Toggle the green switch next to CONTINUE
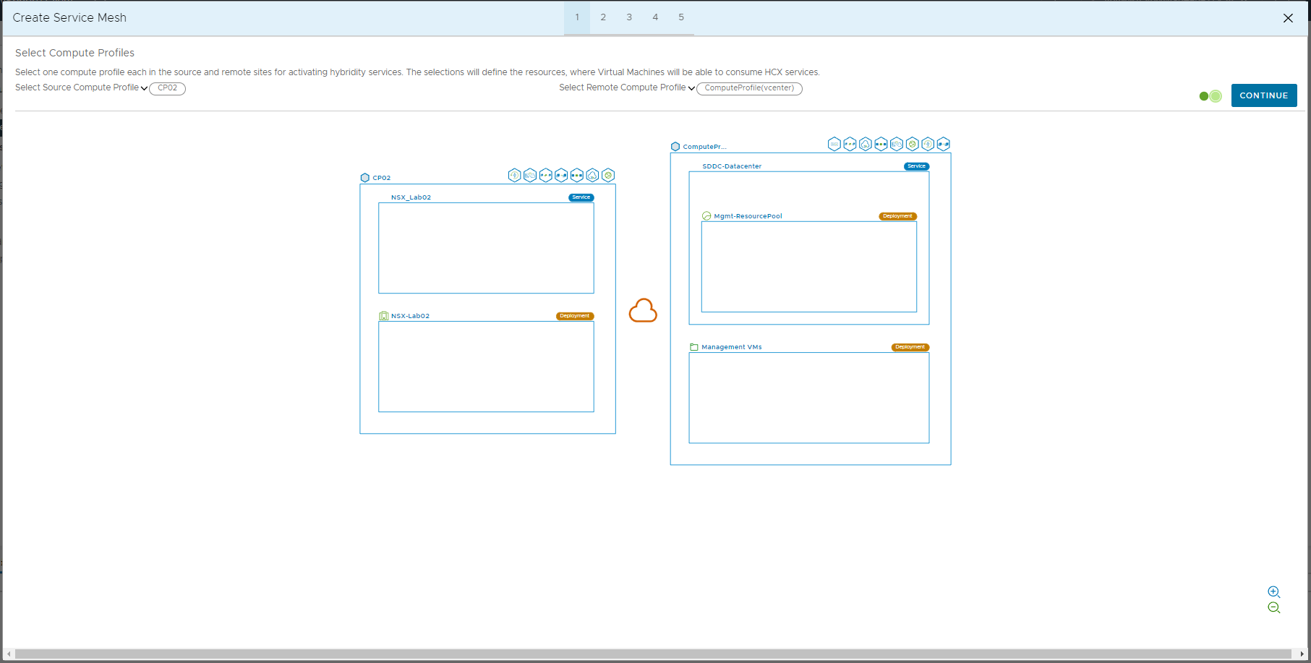This screenshot has width=1311, height=663. click(x=1210, y=96)
